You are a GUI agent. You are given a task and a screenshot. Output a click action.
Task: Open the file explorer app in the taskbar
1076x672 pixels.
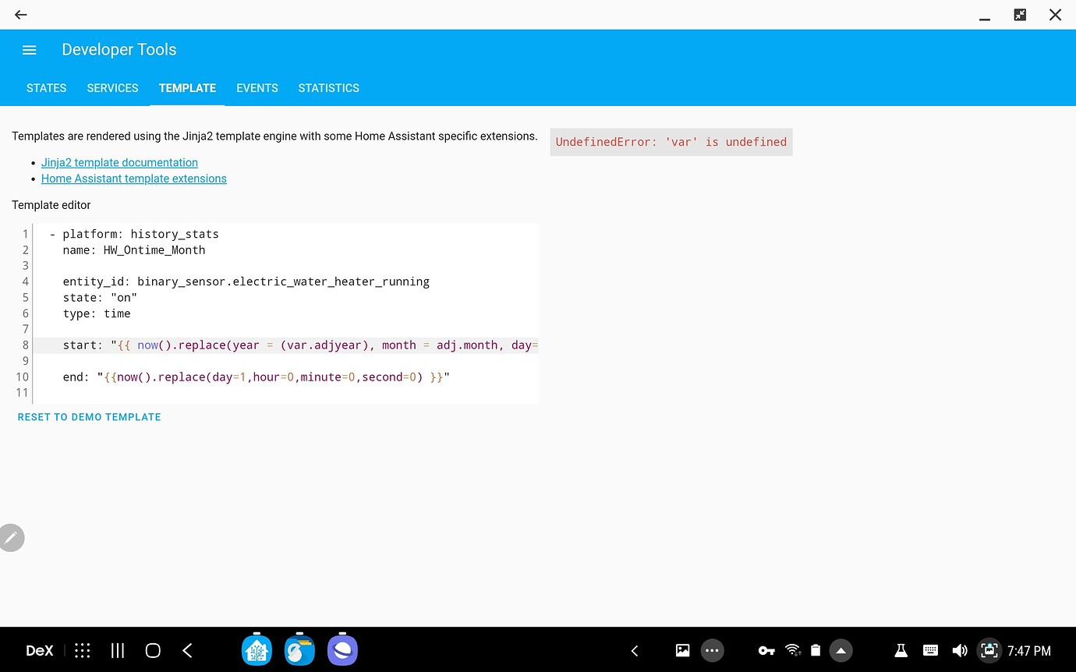pos(299,650)
